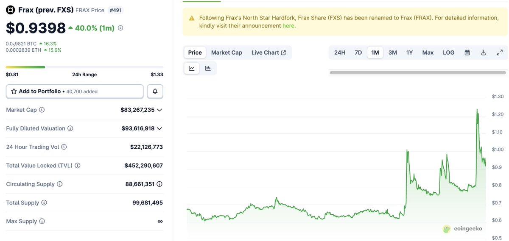Click the warning icon in the hardfork notice

coord(192,18)
